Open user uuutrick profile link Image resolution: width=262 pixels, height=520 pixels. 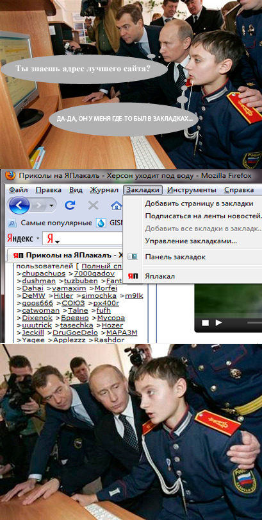coord(37,325)
